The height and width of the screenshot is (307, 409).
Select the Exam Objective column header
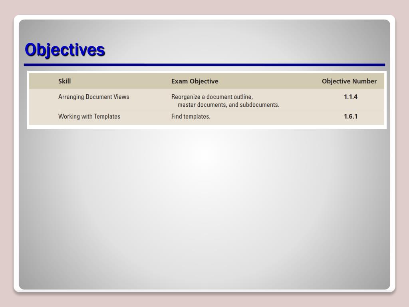coord(195,81)
